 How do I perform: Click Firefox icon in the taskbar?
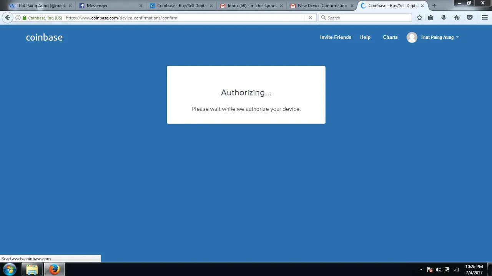click(x=54, y=269)
